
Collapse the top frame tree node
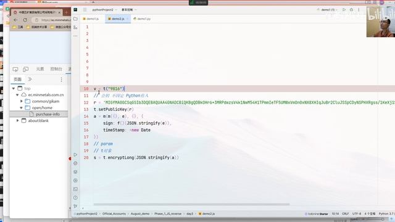coord(14,88)
